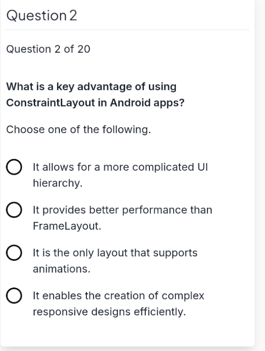The height and width of the screenshot is (351, 265).
Task: Click the gray page strip right of the card
Action: click(x=260, y=175)
